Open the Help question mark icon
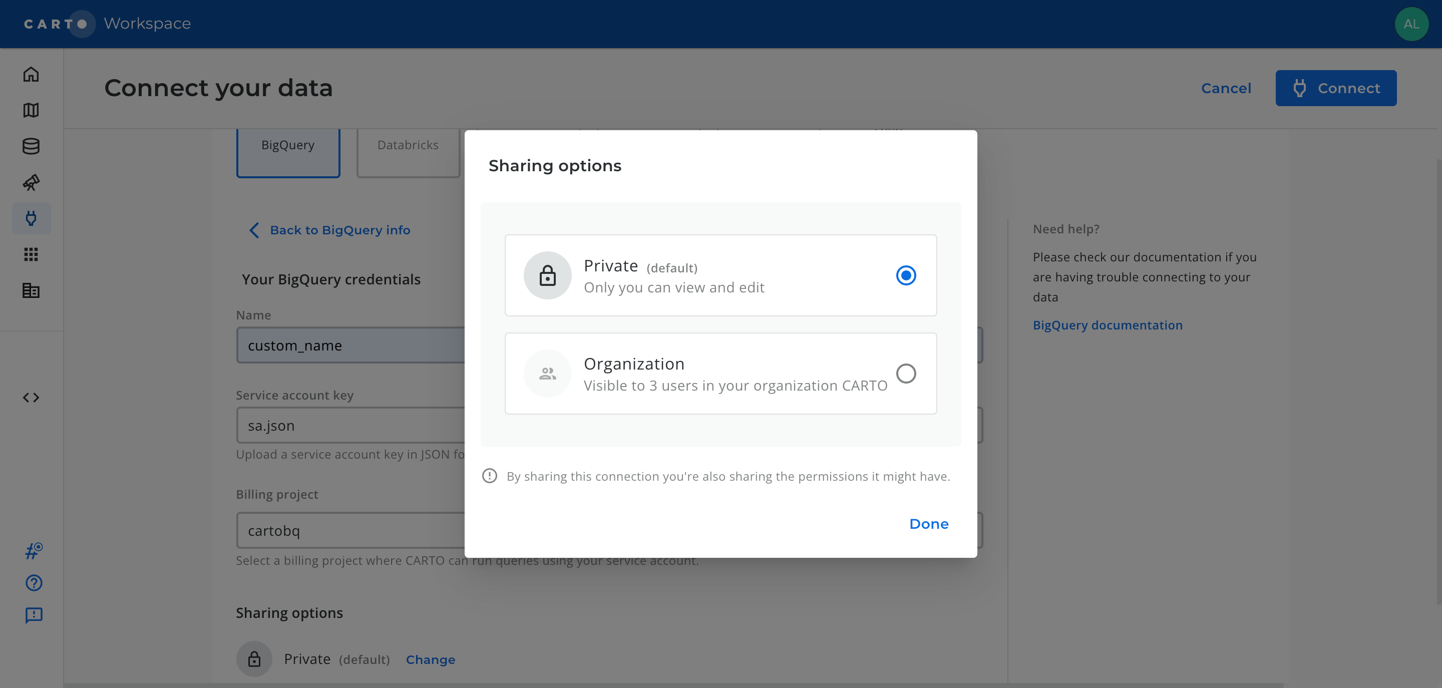Image resolution: width=1442 pixels, height=688 pixels. pyautogui.click(x=34, y=583)
